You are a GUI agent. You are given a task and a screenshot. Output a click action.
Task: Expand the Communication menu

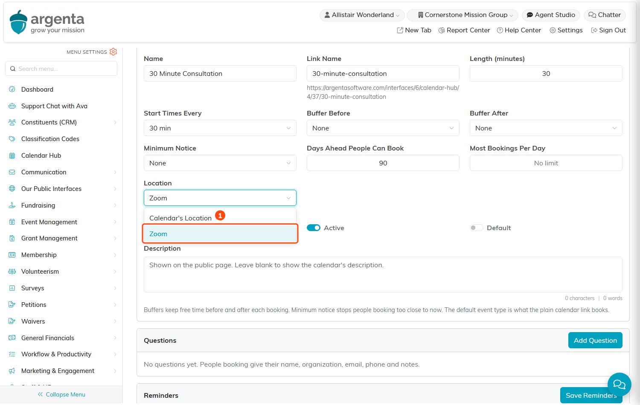(62, 172)
